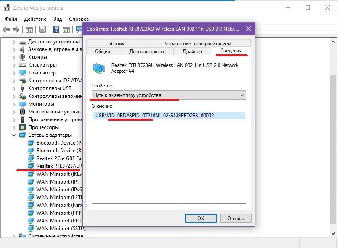This screenshot has width=338, height=248.
Task: Select the Мыши mouse icon
Action: pyautogui.click(x=23, y=112)
